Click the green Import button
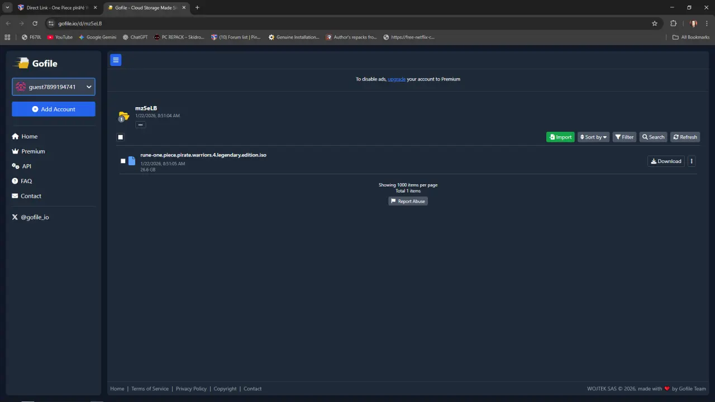The image size is (715, 402). (560, 137)
